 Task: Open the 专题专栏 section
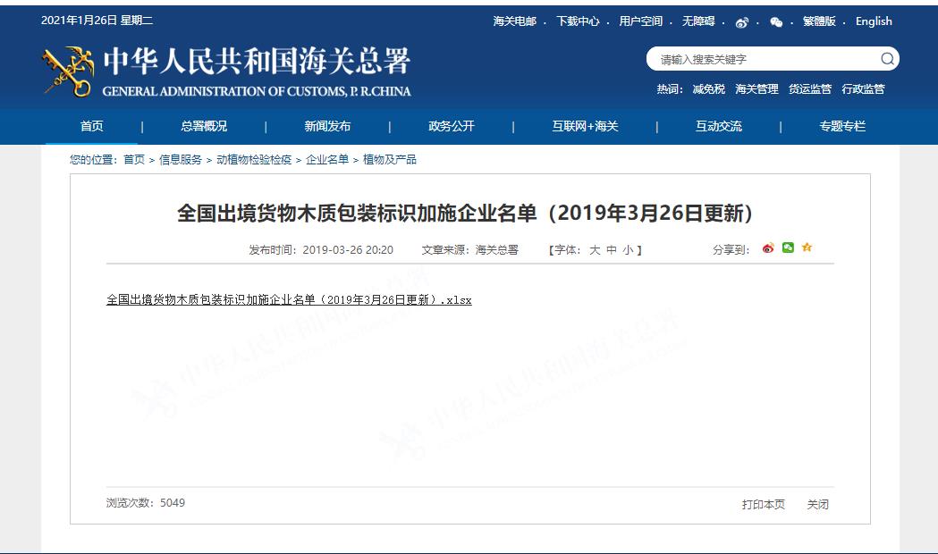pos(840,126)
